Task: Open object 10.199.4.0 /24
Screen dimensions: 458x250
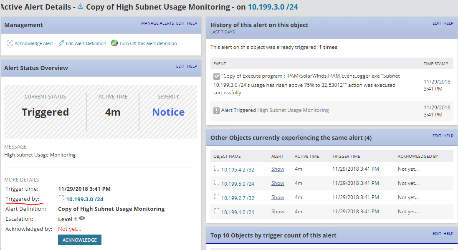Action: pyautogui.click(x=238, y=212)
